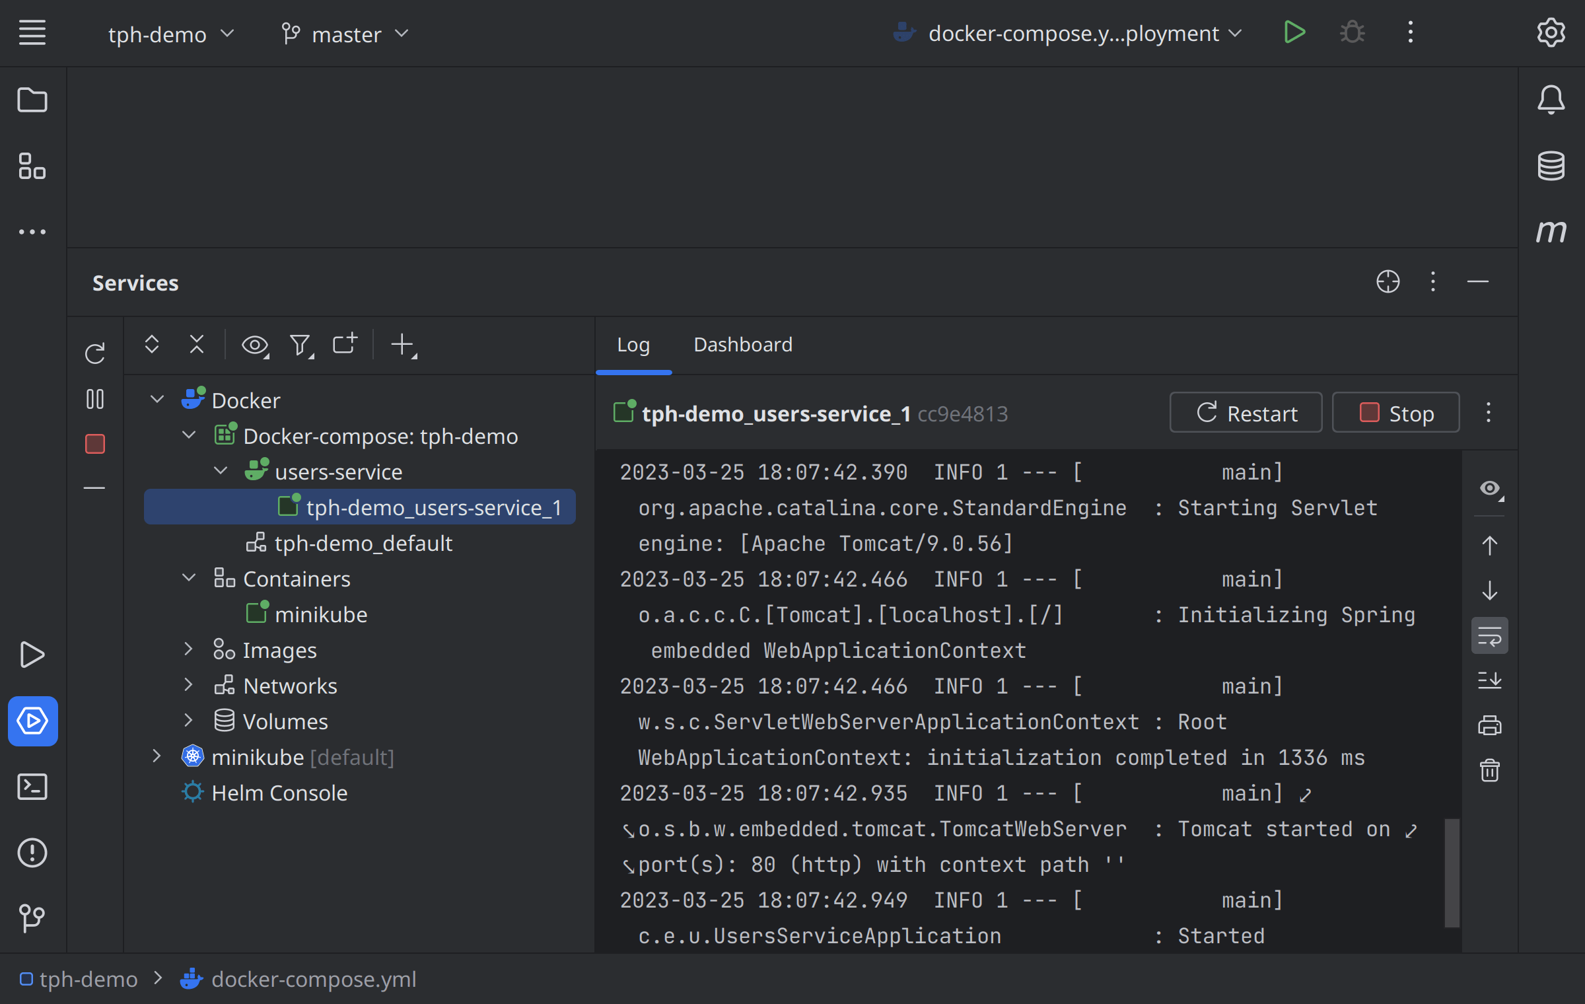Image resolution: width=1585 pixels, height=1004 pixels.
Task: Pause the services output stream
Action: [95, 398]
